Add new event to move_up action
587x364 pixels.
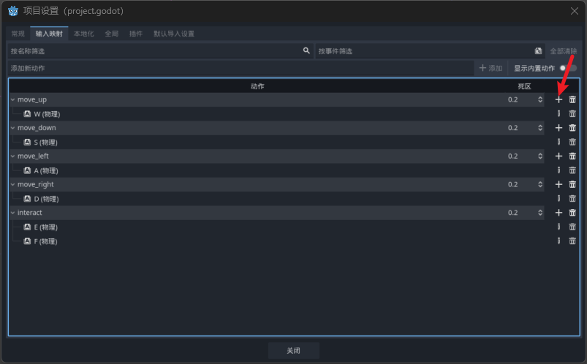click(559, 99)
